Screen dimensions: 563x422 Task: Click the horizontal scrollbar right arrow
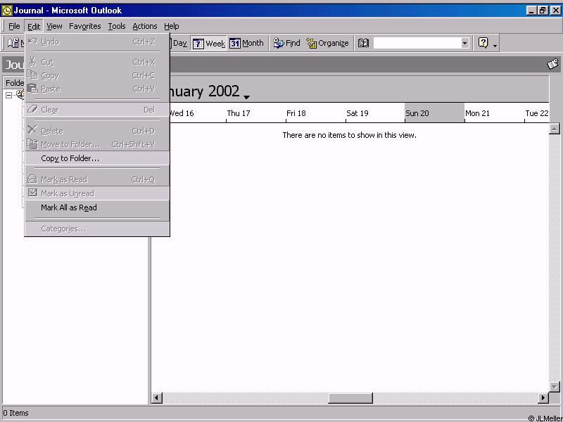pyautogui.click(x=543, y=397)
